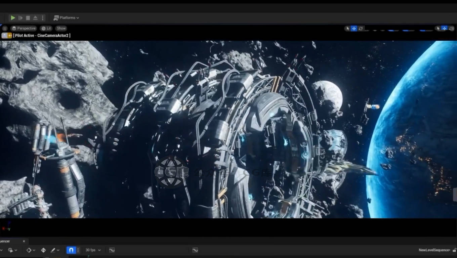Open the Platforms dropdown
This screenshot has height=258, width=457.
(66, 18)
